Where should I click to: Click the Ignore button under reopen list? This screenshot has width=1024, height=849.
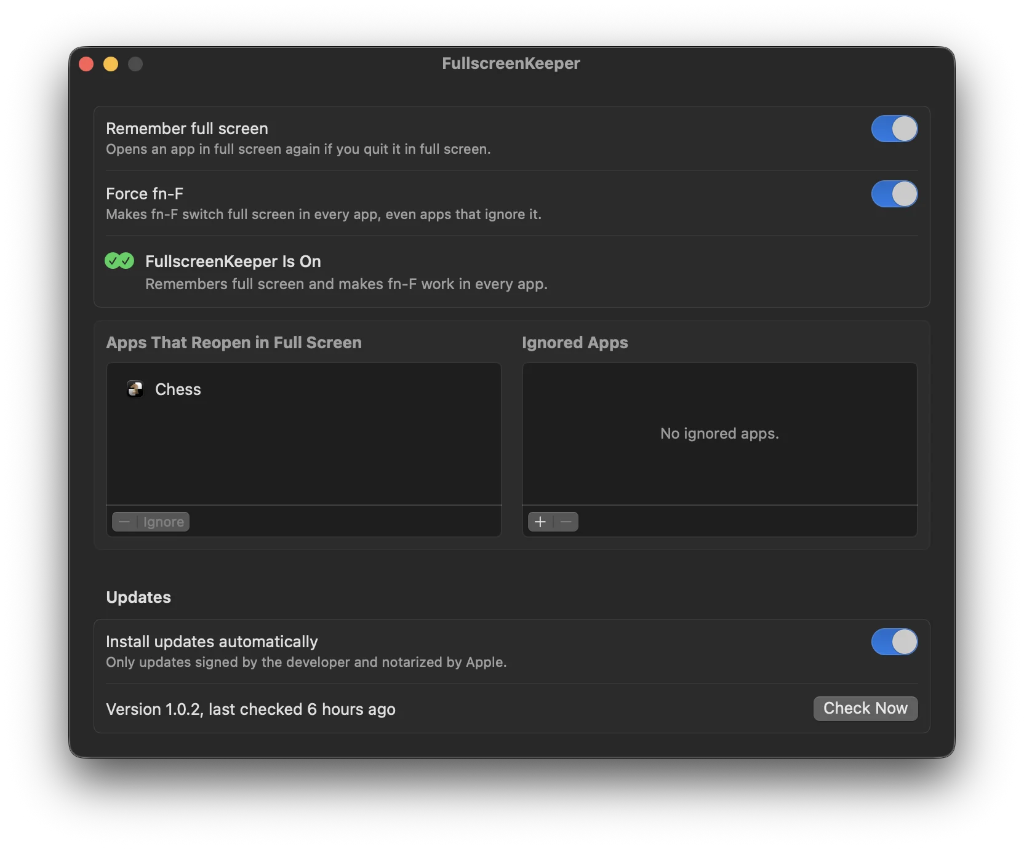click(x=164, y=522)
